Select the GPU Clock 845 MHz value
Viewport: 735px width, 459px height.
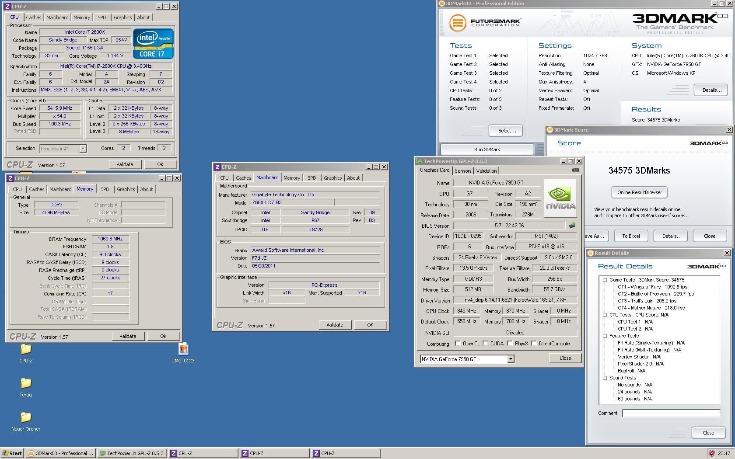(466, 311)
